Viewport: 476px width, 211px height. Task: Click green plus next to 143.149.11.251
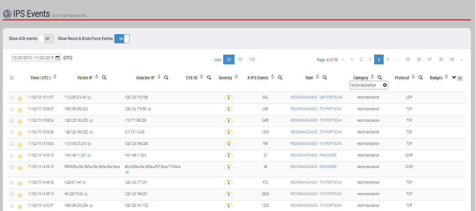click(x=89, y=156)
